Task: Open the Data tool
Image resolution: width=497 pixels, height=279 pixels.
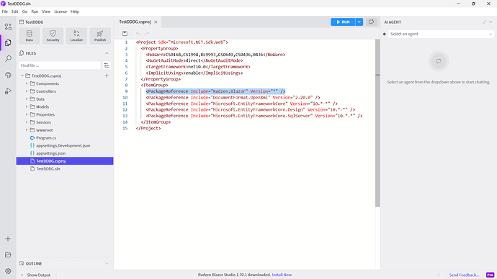Action: pos(29,36)
